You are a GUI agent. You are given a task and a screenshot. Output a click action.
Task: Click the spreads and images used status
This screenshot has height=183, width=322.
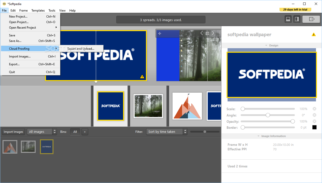pos(161,20)
